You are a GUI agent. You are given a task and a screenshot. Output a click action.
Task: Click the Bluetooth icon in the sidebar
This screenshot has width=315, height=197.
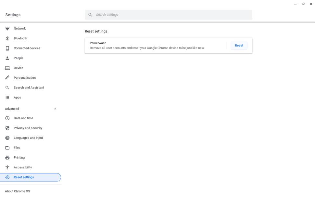7,38
